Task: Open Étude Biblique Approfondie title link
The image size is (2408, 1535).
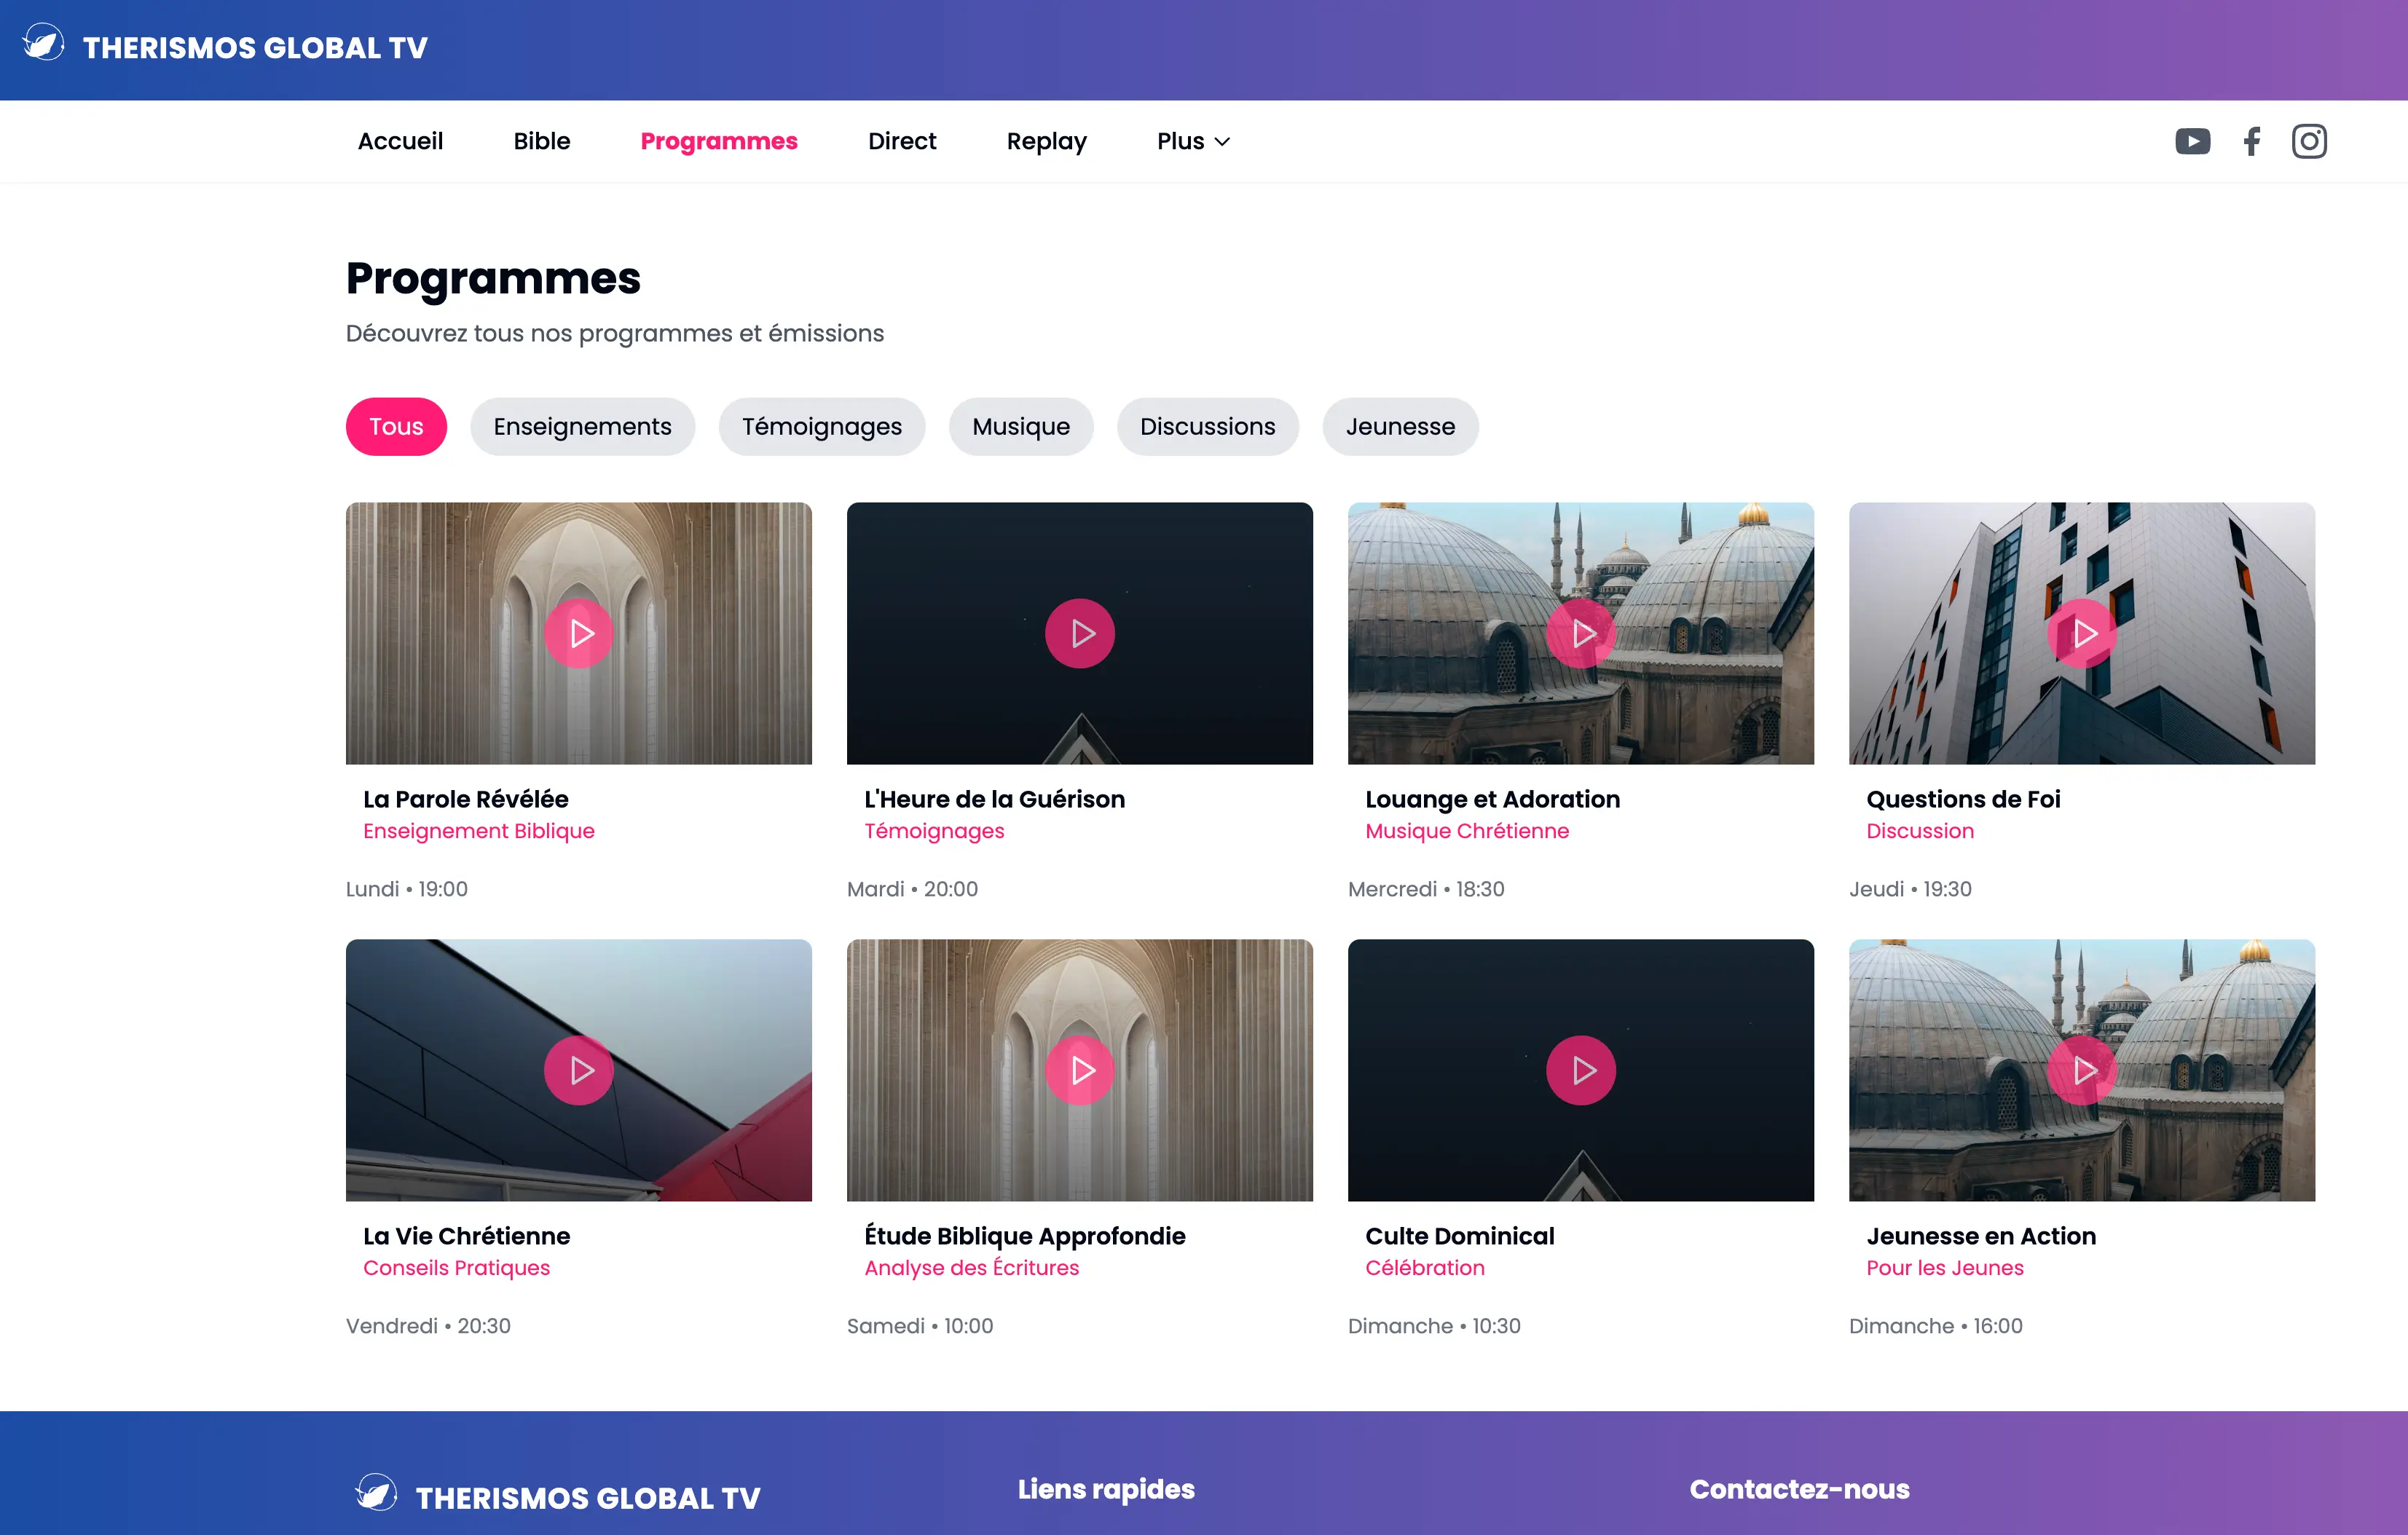Action: click(1024, 1236)
